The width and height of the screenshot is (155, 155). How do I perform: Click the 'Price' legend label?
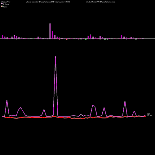point(5,7)
